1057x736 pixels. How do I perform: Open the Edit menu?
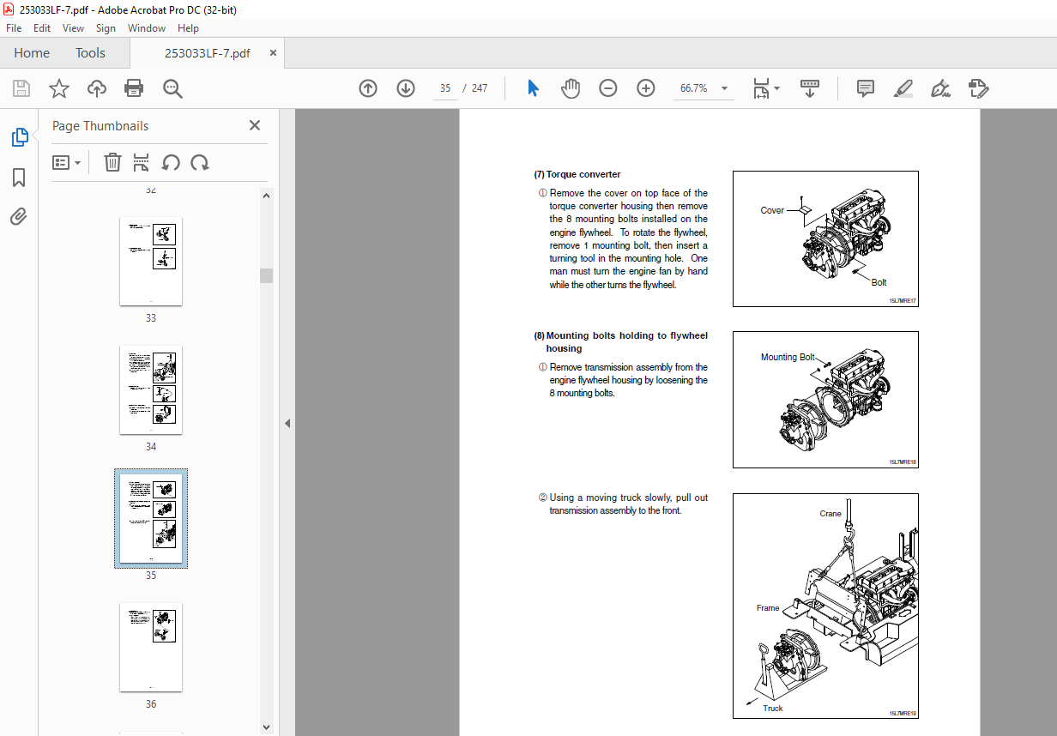(42, 28)
